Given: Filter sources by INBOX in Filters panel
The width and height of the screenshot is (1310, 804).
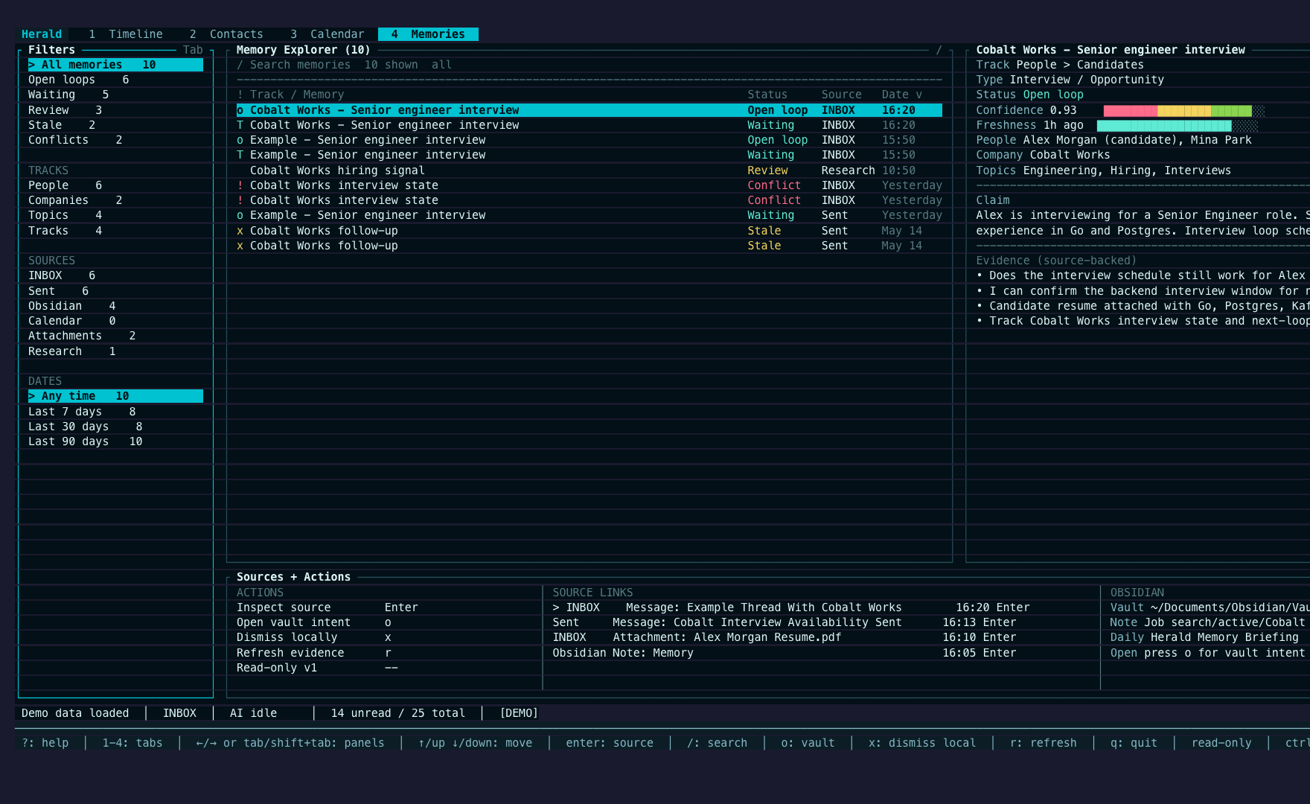Looking at the screenshot, I should pos(62,275).
